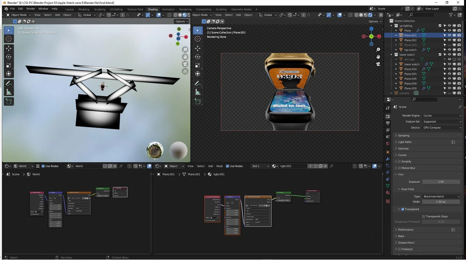Open Object Mode dropdown in left viewport
This screenshot has height=260, width=466.
tap(19, 15)
